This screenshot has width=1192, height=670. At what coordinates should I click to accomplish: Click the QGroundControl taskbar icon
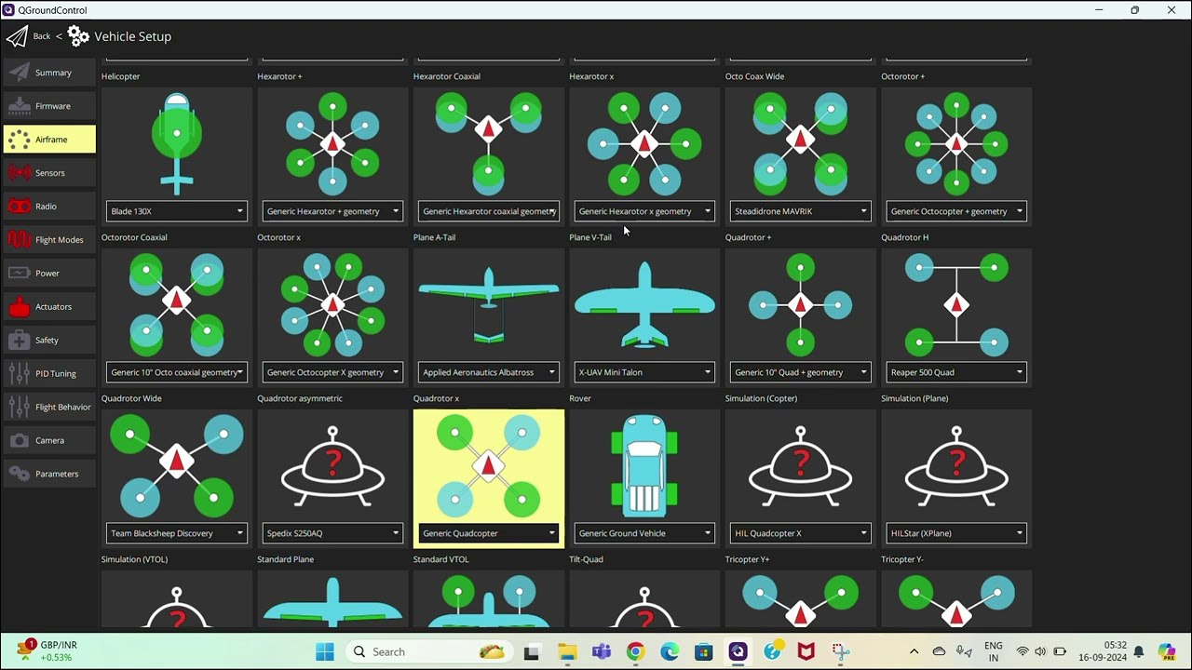click(x=738, y=651)
